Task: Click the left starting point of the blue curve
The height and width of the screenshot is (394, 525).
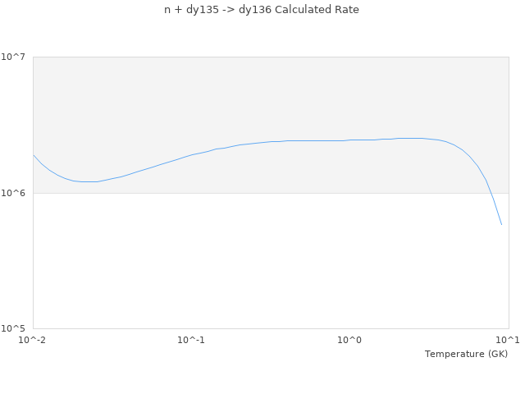Action: 34,155
